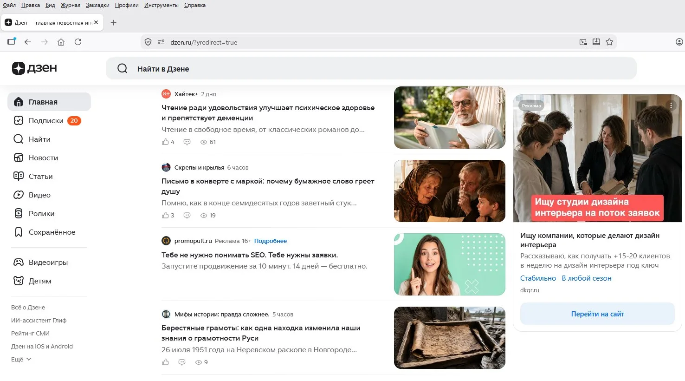Go to Новости section
This screenshot has width=685, height=381.
click(49, 158)
